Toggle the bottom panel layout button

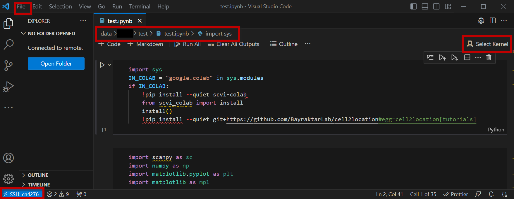(x=425, y=6)
